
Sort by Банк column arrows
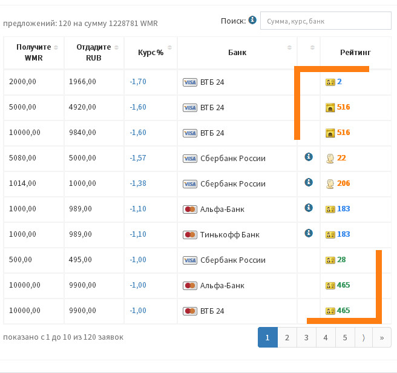[289, 47]
